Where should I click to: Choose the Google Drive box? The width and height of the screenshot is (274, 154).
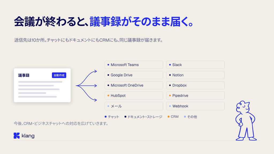[x=134, y=75]
